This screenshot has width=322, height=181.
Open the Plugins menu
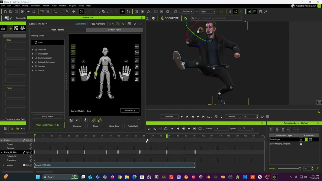click(x=72, y=6)
